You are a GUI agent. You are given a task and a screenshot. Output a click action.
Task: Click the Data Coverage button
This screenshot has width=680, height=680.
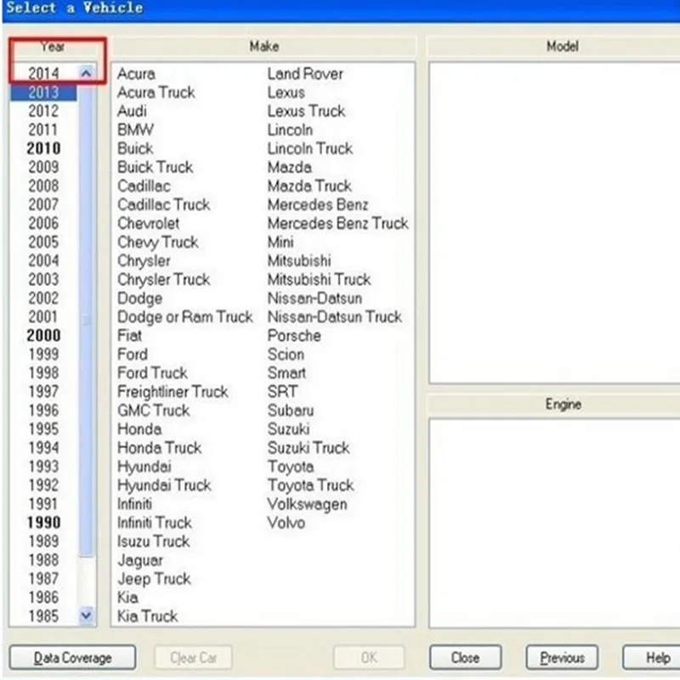(x=73, y=657)
